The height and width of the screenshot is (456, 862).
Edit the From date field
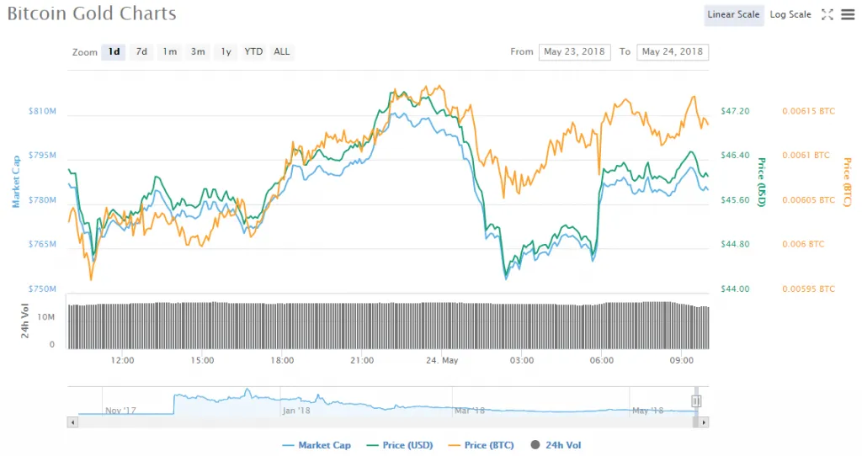click(x=574, y=51)
